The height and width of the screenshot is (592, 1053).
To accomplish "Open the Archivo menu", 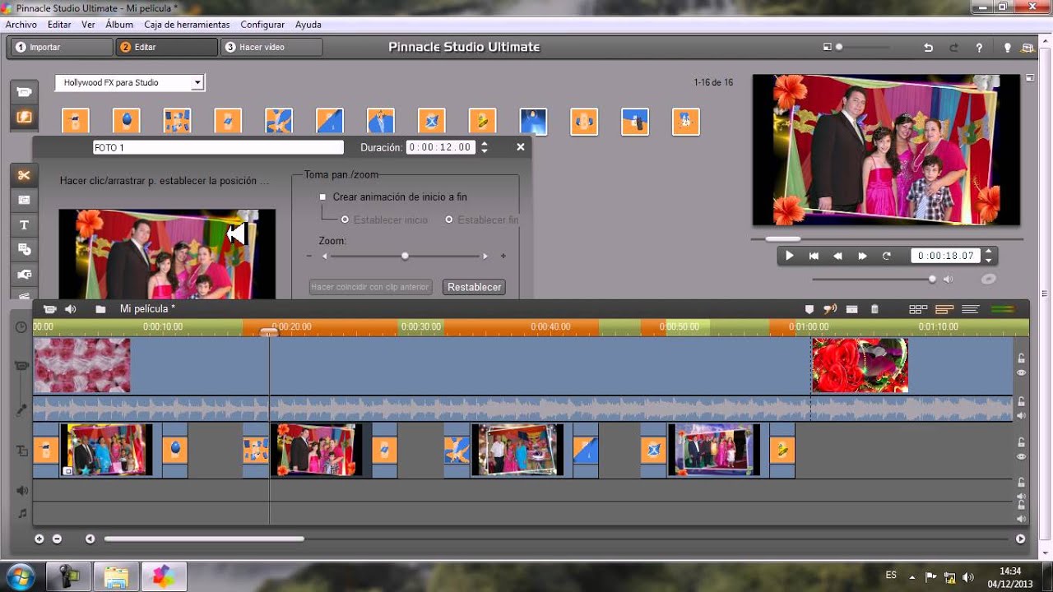I will (x=21, y=25).
